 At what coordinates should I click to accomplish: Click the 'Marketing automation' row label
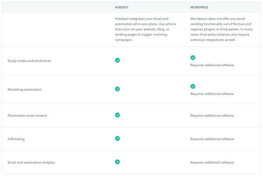[25, 89]
